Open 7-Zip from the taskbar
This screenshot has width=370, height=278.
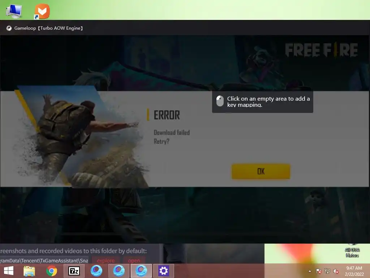(x=74, y=271)
